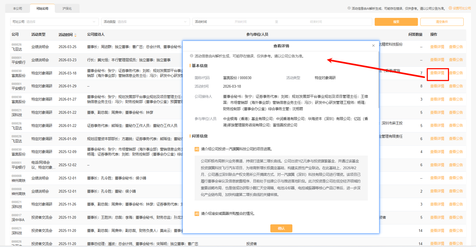This screenshot has width=476, height=247.
Task: Close the 查看详情 dialog with the X icon
Action: click(x=373, y=46)
